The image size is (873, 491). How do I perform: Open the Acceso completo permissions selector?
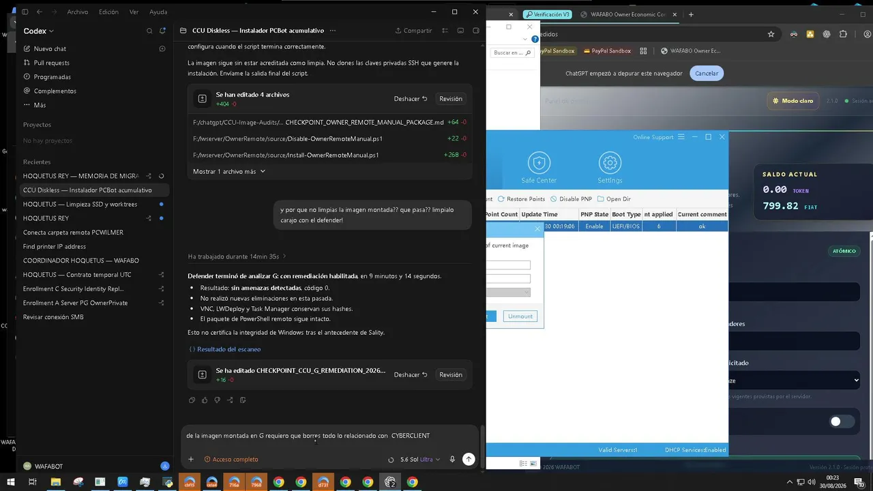(x=231, y=460)
